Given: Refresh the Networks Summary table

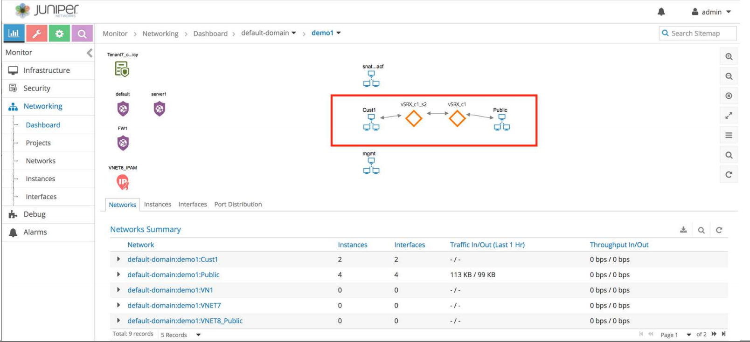Looking at the screenshot, I should point(719,230).
